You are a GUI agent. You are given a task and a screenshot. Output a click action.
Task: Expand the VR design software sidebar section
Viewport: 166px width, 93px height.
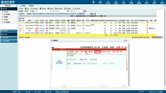[9, 38]
